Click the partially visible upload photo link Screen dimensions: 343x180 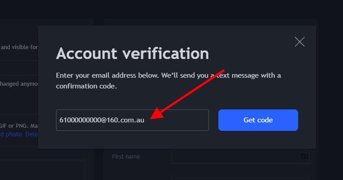coord(11,134)
